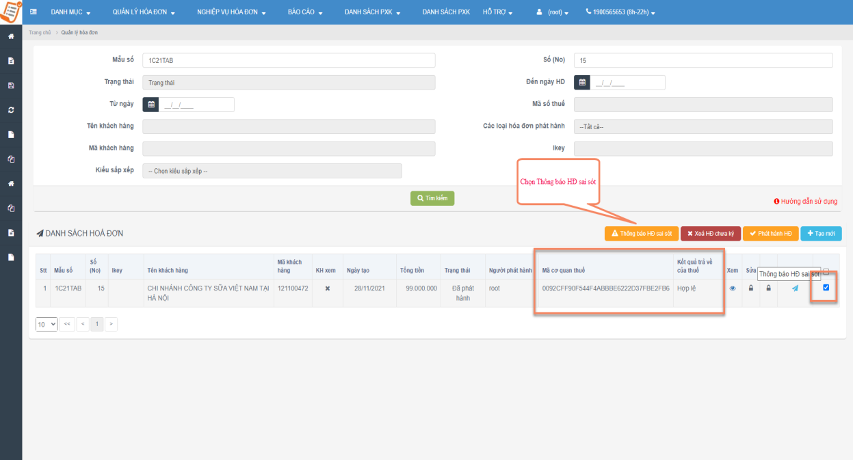Screen dimensions: 853x460
Task: Open the QUẢN LÝ HÓA ĐƠN menu
Action: 144,12
